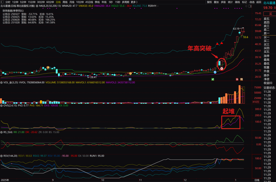This screenshot has width=276, height=182.
Task: Click the left red triangle signal marker
Action: [x=217, y=44]
